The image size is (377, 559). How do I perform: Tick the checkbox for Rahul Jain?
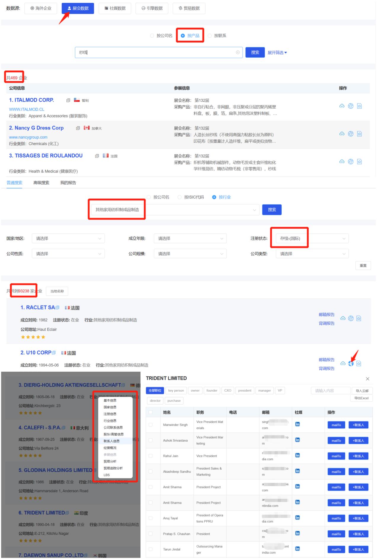pyautogui.click(x=150, y=456)
